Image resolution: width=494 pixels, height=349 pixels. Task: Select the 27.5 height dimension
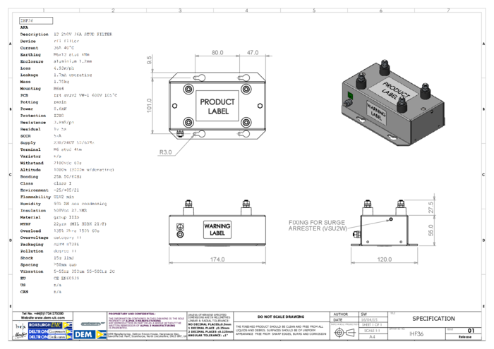(x=430, y=207)
